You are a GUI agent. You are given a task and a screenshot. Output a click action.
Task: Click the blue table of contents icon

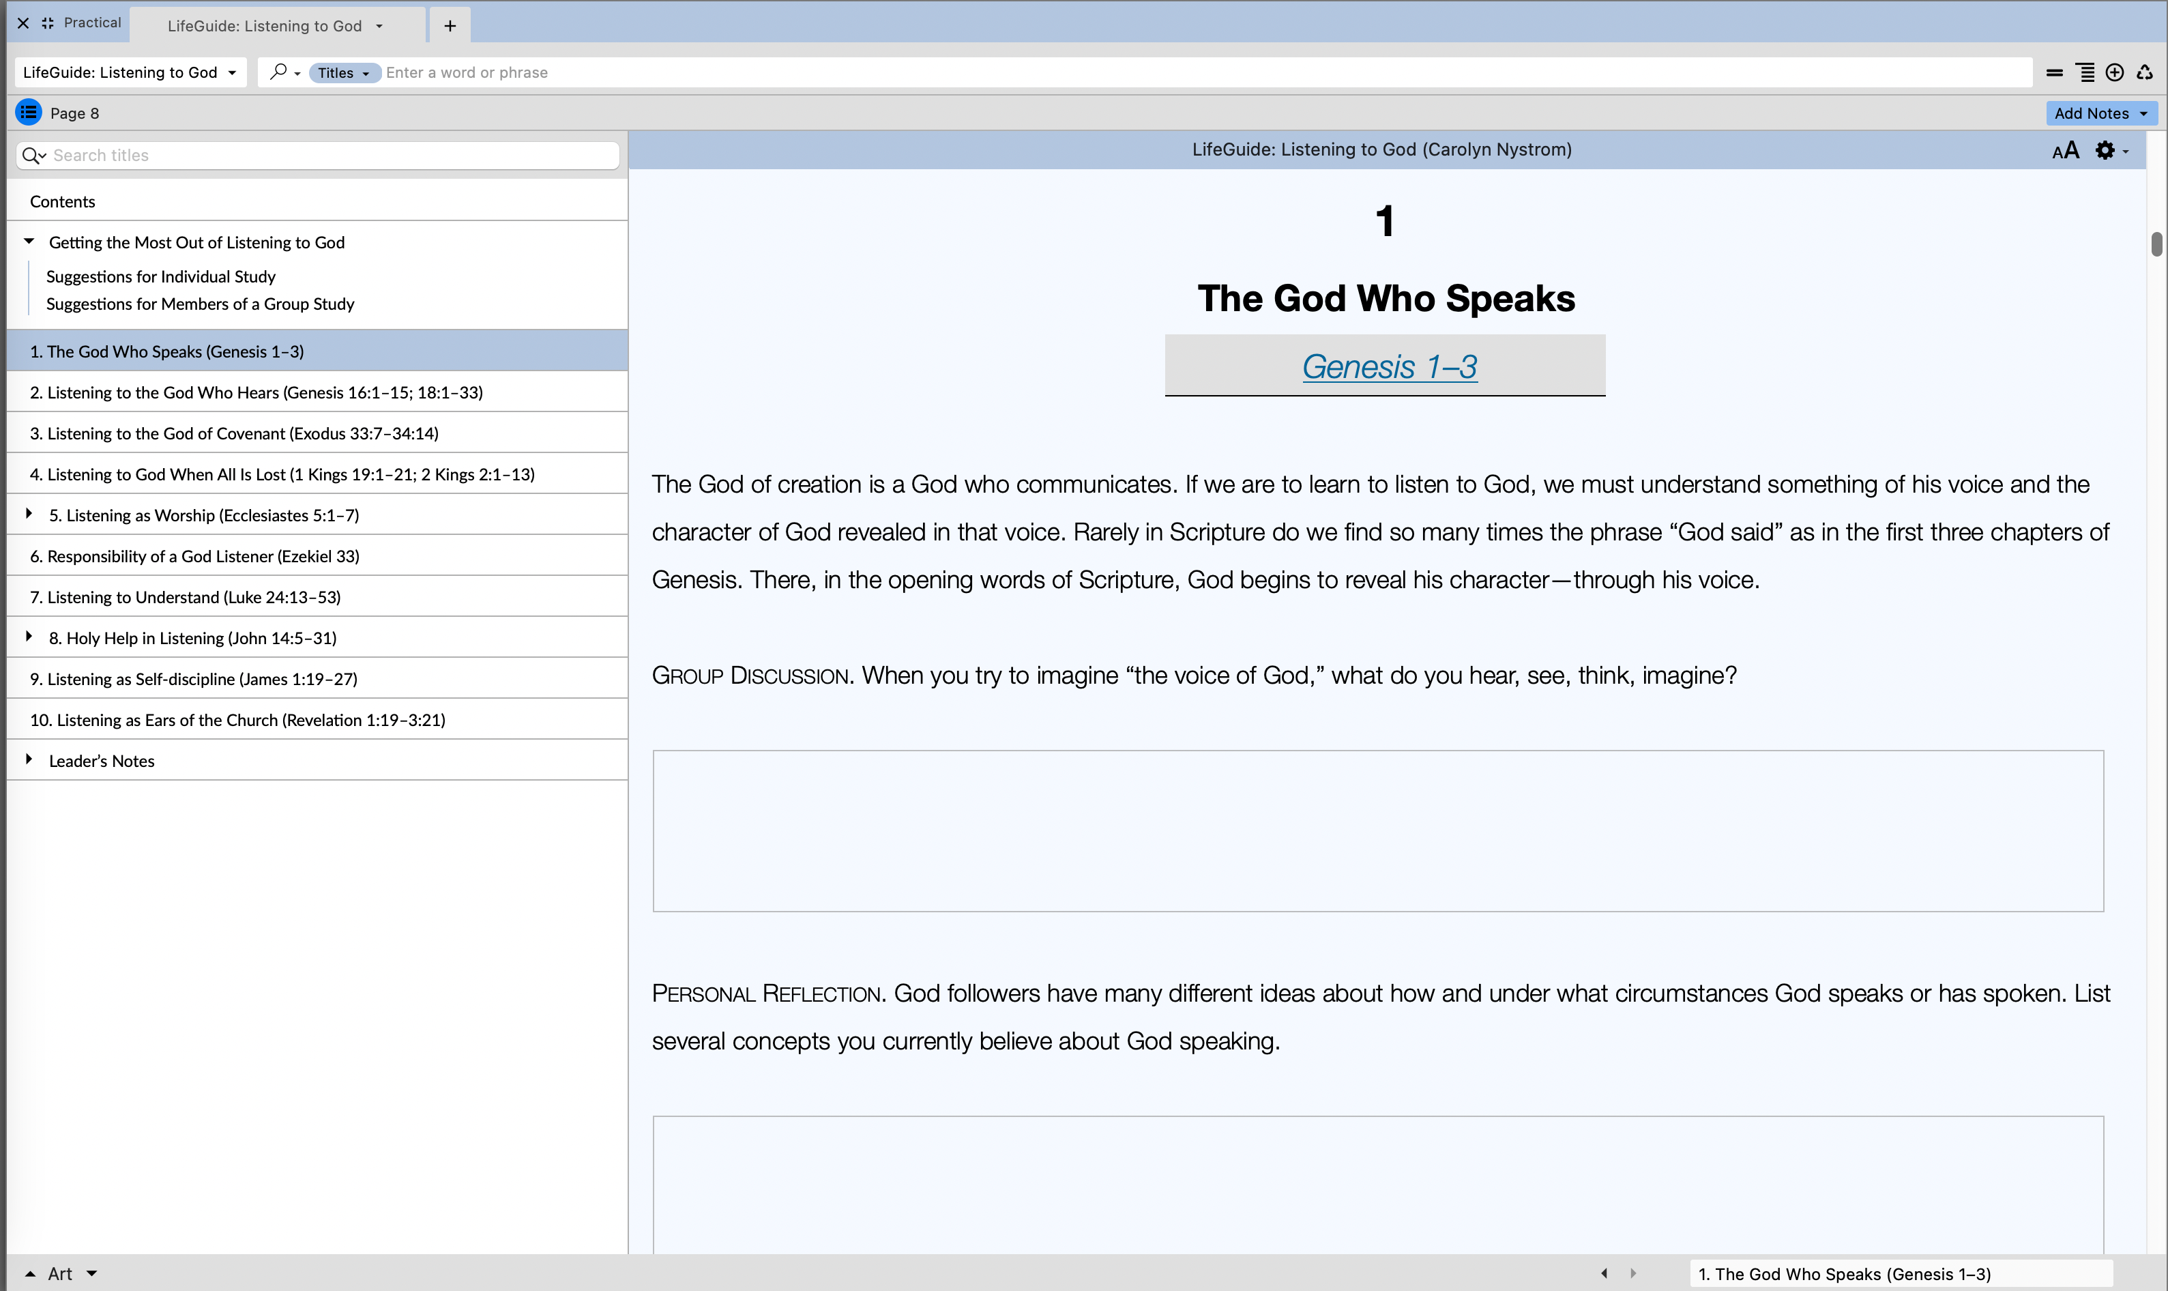tap(29, 112)
